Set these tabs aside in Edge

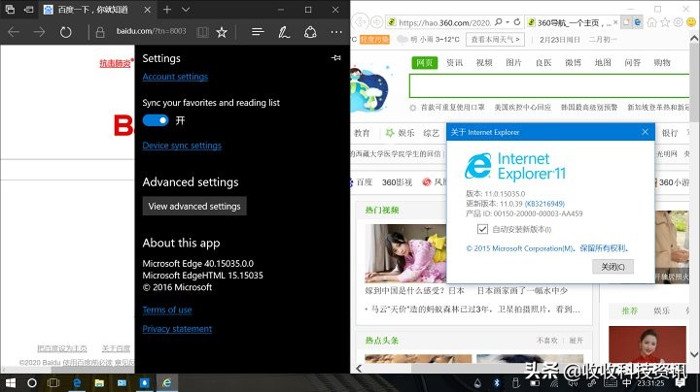point(28,10)
